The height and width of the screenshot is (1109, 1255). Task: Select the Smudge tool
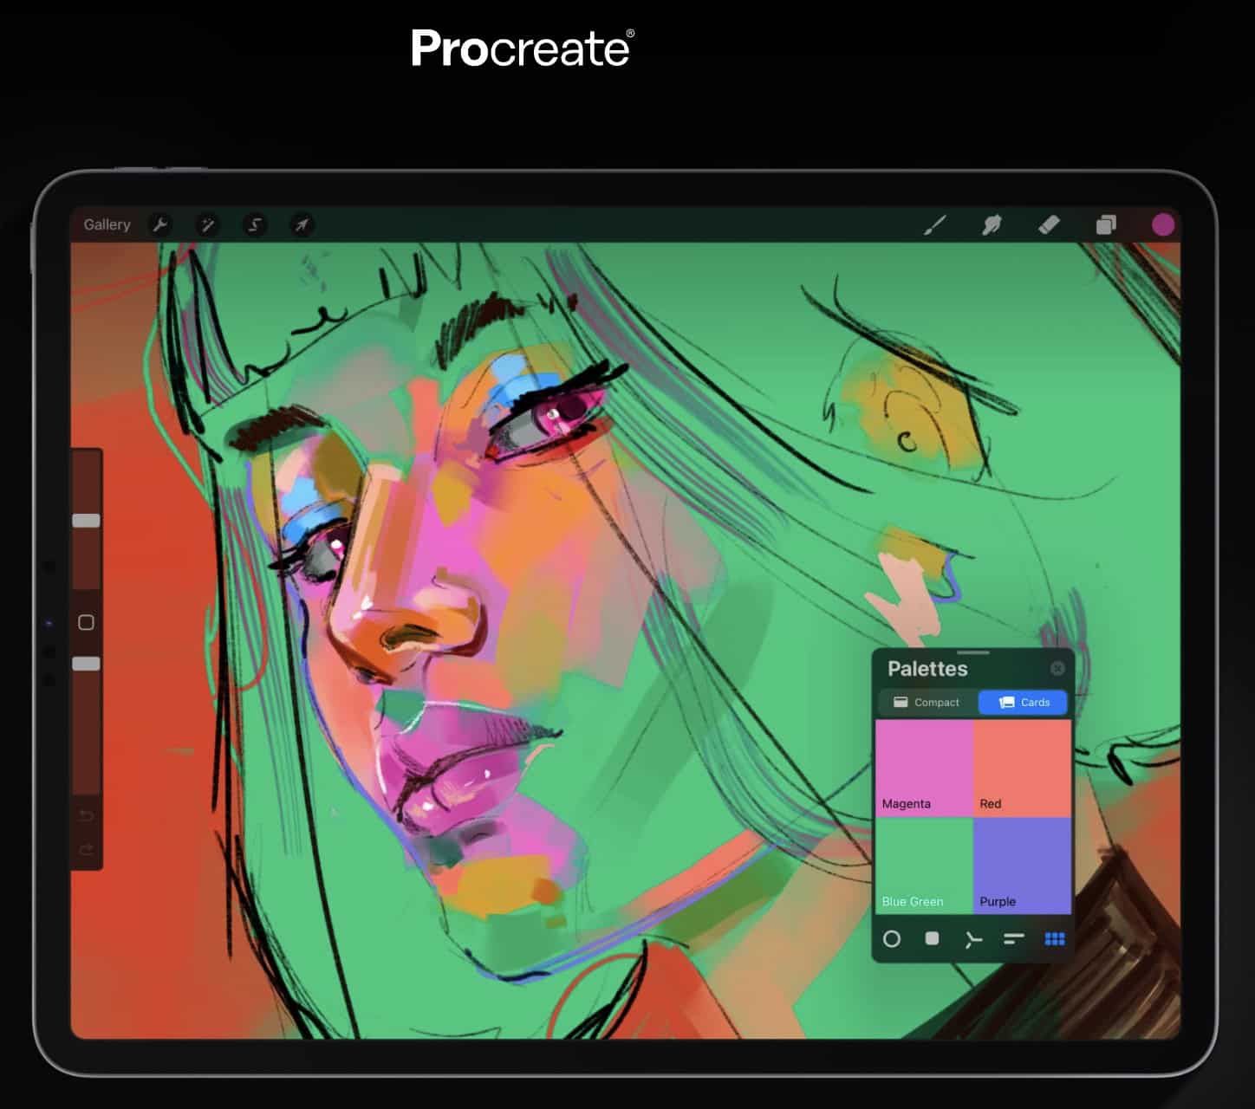[991, 225]
